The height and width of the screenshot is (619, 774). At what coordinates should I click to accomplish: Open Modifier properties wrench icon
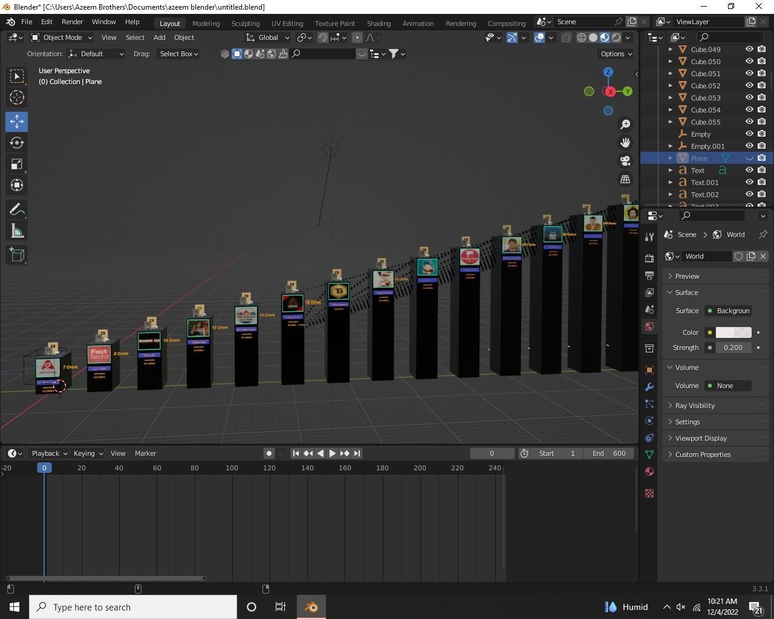(x=649, y=386)
